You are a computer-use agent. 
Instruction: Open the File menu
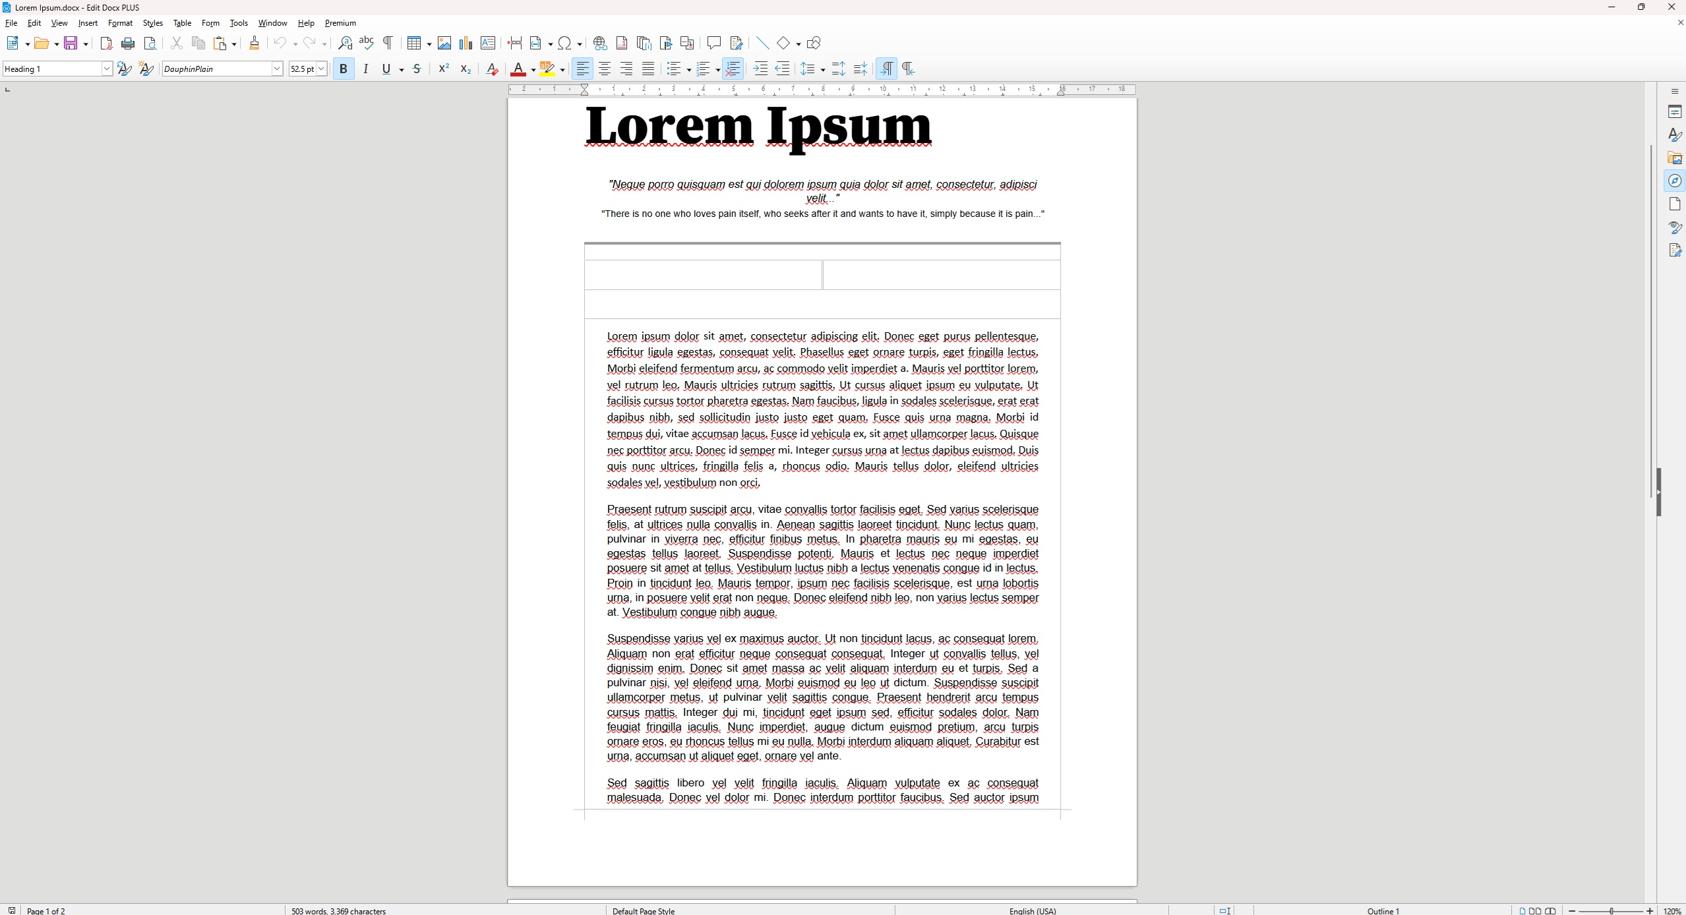[x=11, y=23]
